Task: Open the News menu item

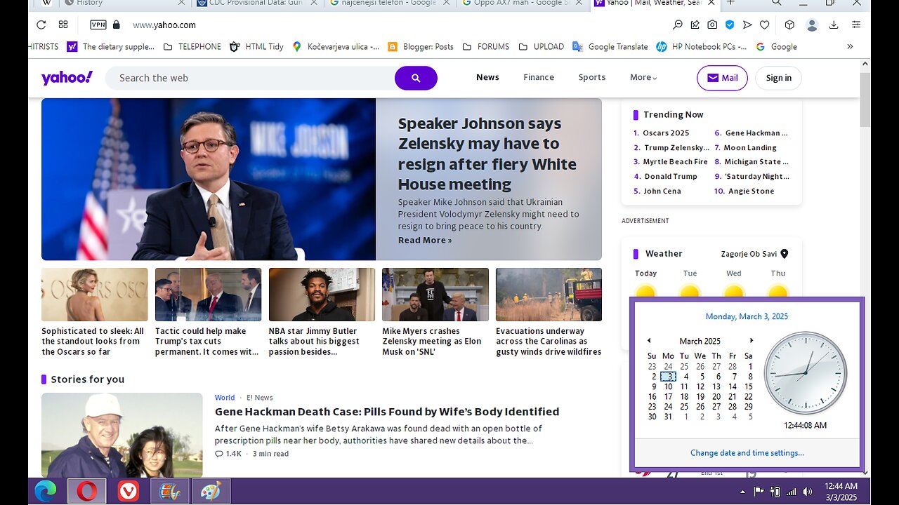Action: pos(487,78)
